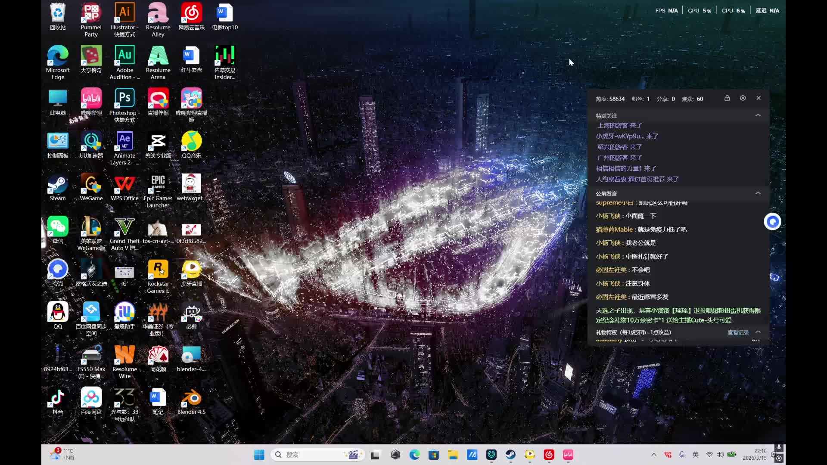Click the 查看记录 link
The width and height of the screenshot is (827, 465).
pyautogui.click(x=738, y=332)
